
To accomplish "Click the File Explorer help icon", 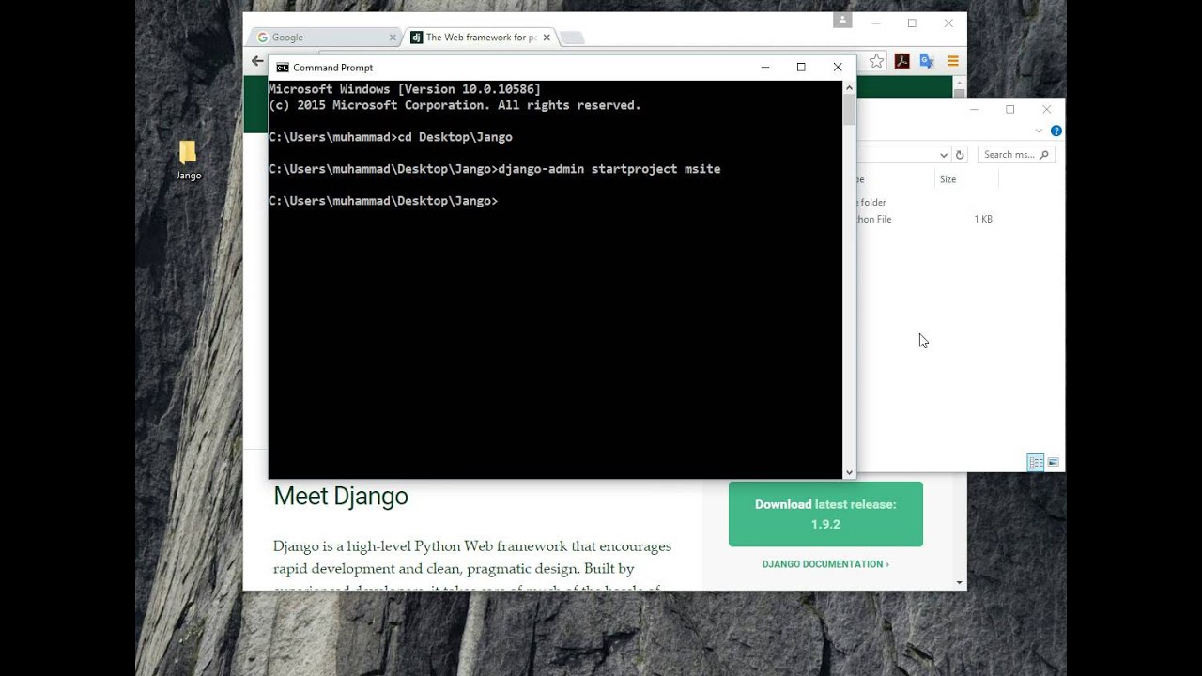I will (1056, 131).
